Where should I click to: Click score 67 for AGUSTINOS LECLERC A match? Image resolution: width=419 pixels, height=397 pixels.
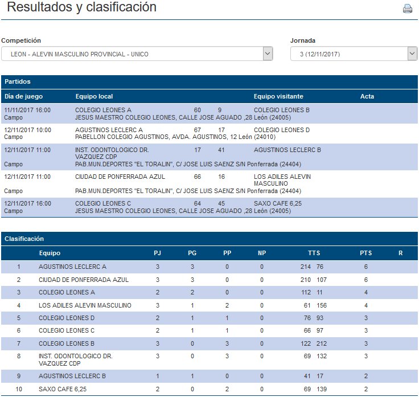click(197, 130)
